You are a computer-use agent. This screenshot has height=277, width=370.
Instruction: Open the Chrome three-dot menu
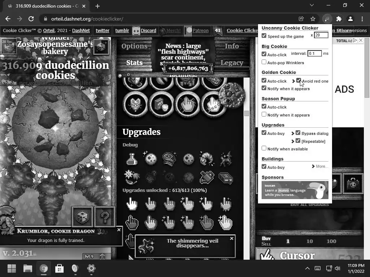(x=362, y=19)
